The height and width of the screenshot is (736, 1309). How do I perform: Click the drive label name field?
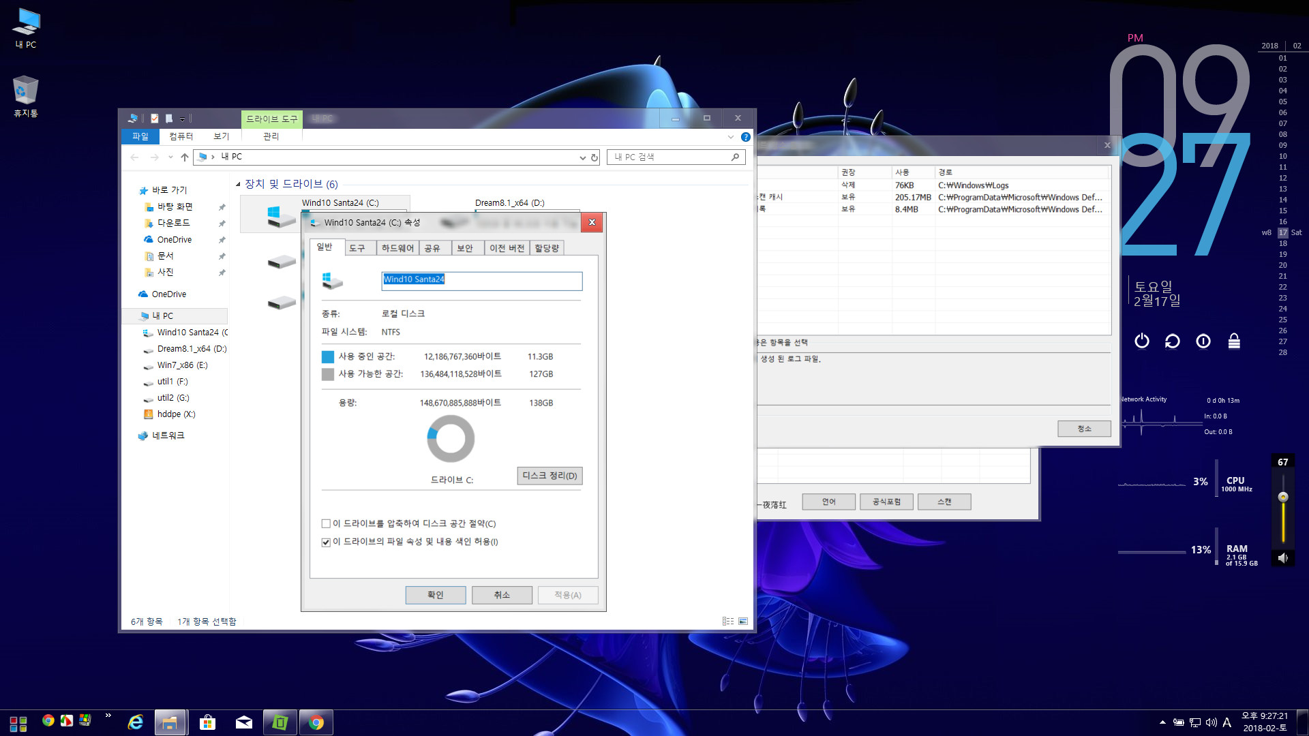481,281
